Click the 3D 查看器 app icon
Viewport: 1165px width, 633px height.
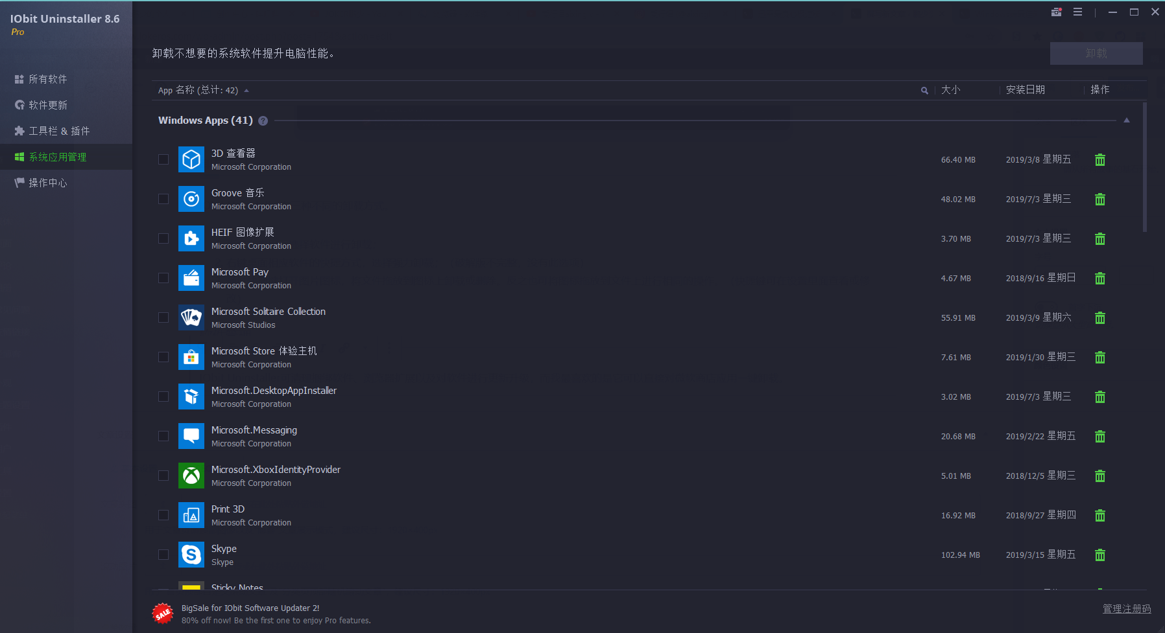[191, 159]
